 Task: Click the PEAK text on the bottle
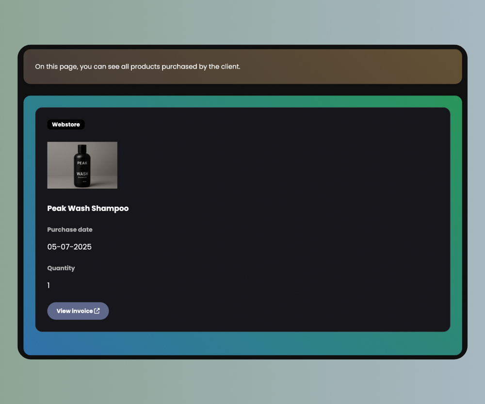pyautogui.click(x=82, y=163)
